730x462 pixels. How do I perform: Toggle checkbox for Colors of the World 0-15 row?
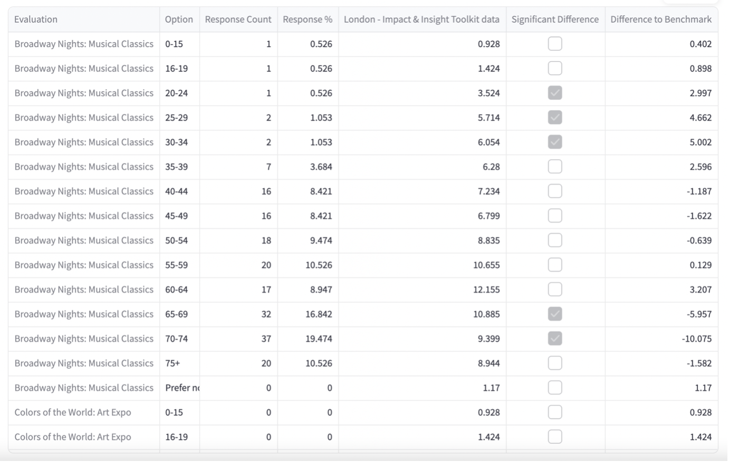pyautogui.click(x=555, y=412)
